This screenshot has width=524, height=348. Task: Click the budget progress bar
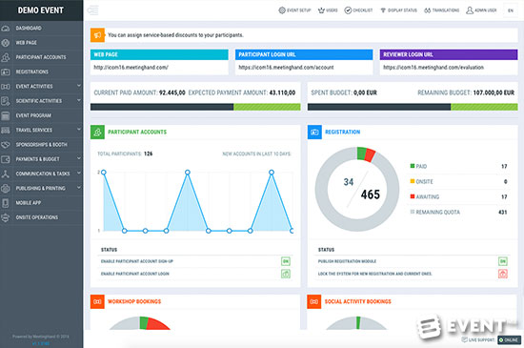[x=413, y=107]
